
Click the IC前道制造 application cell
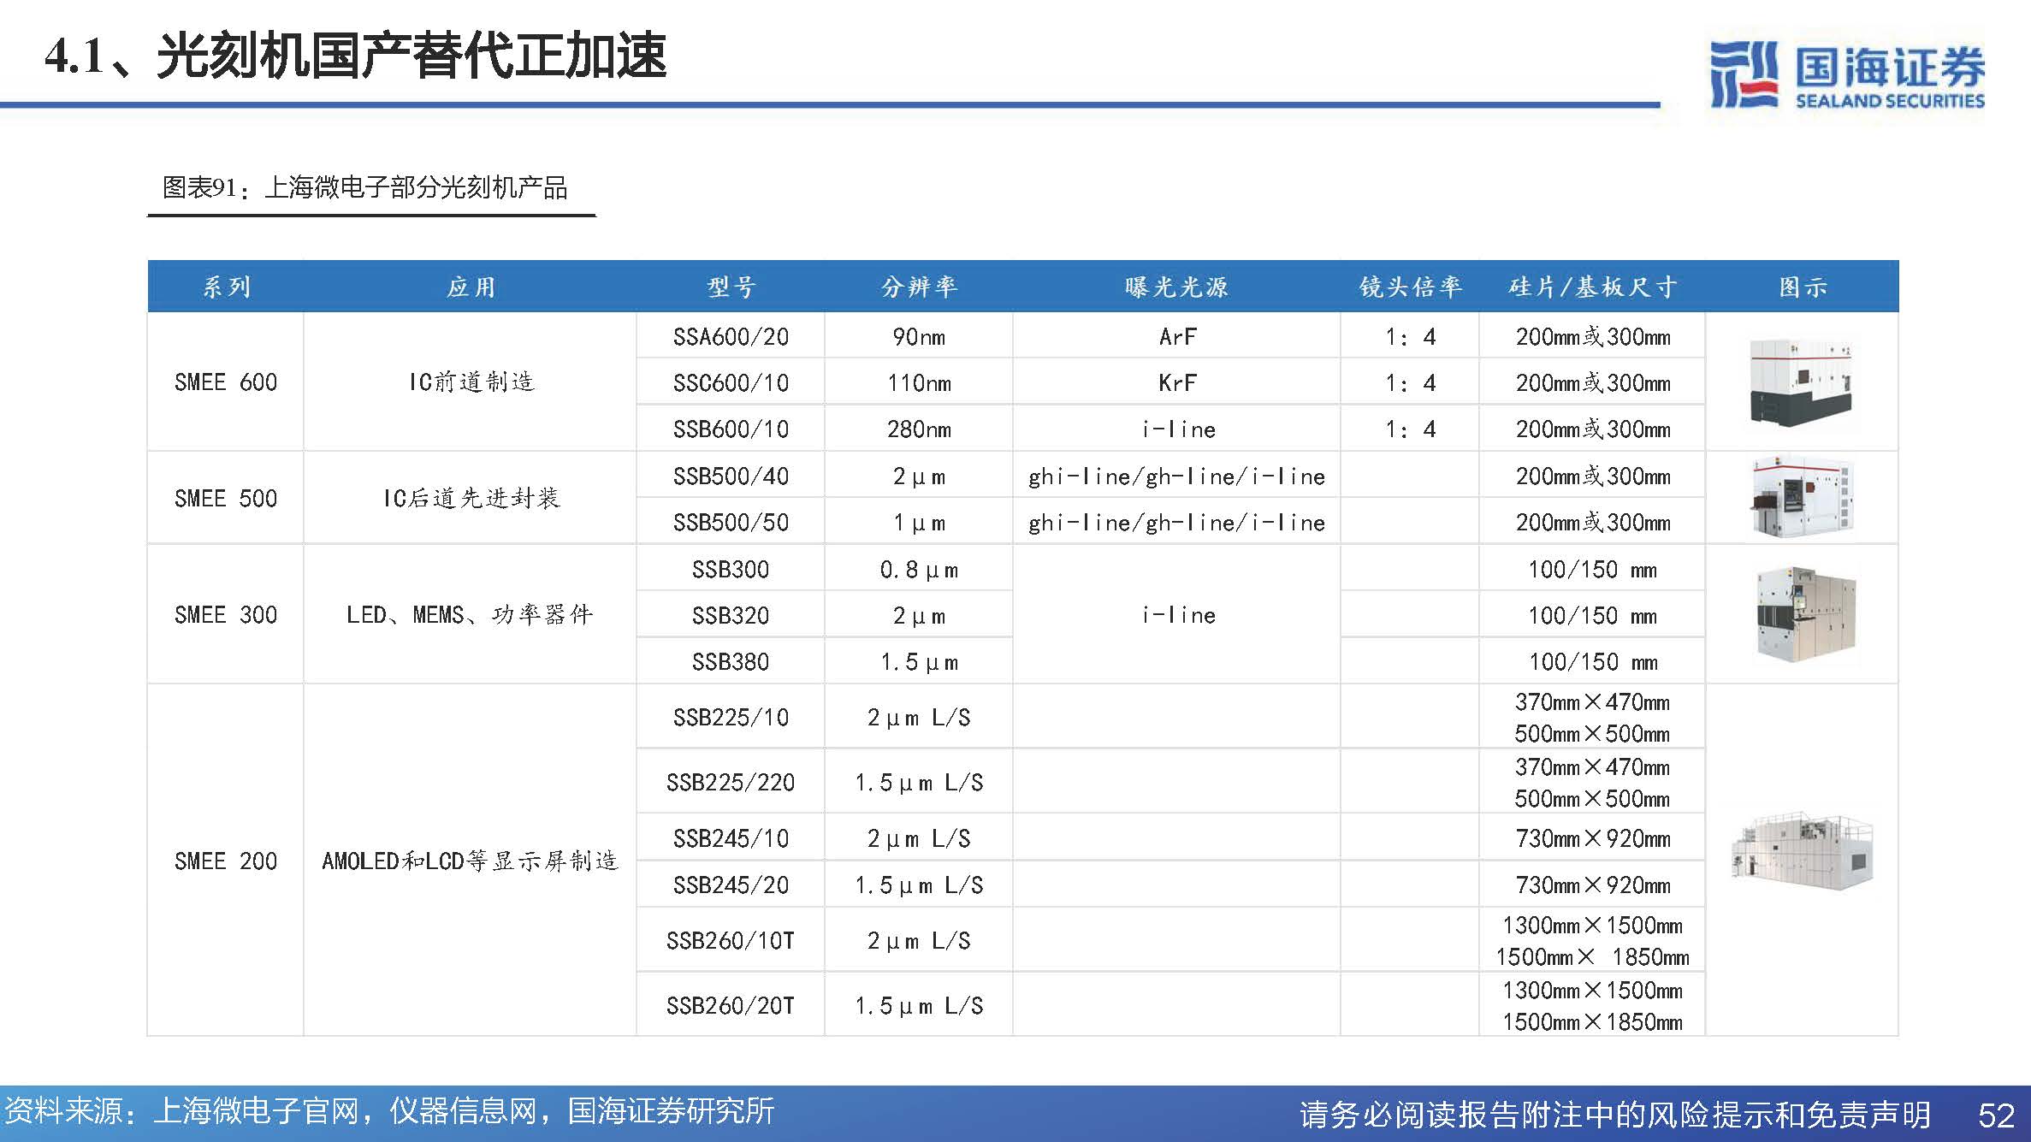coord(471,382)
